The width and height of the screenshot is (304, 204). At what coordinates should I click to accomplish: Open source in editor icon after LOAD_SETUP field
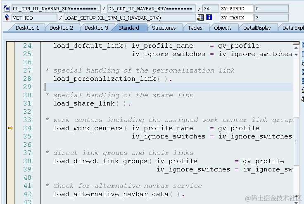pyautogui.click(x=200, y=18)
